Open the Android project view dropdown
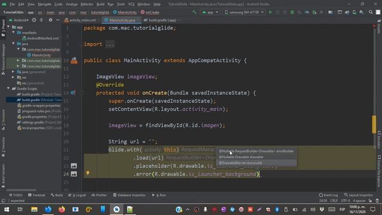This screenshot has height=215, width=382. (19, 20)
